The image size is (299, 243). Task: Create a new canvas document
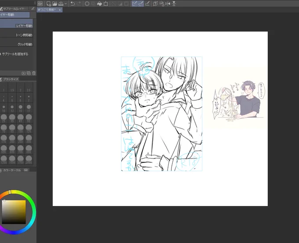pos(49,4)
